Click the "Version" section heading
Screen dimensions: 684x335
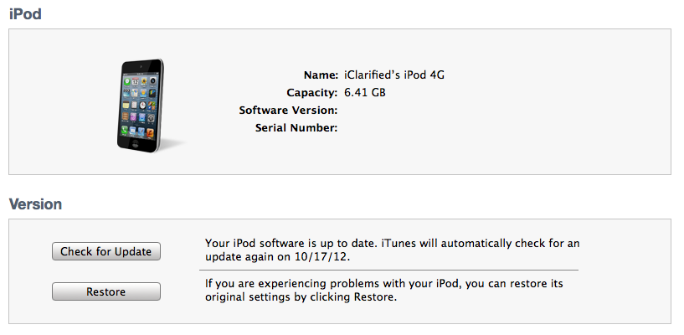tap(35, 204)
